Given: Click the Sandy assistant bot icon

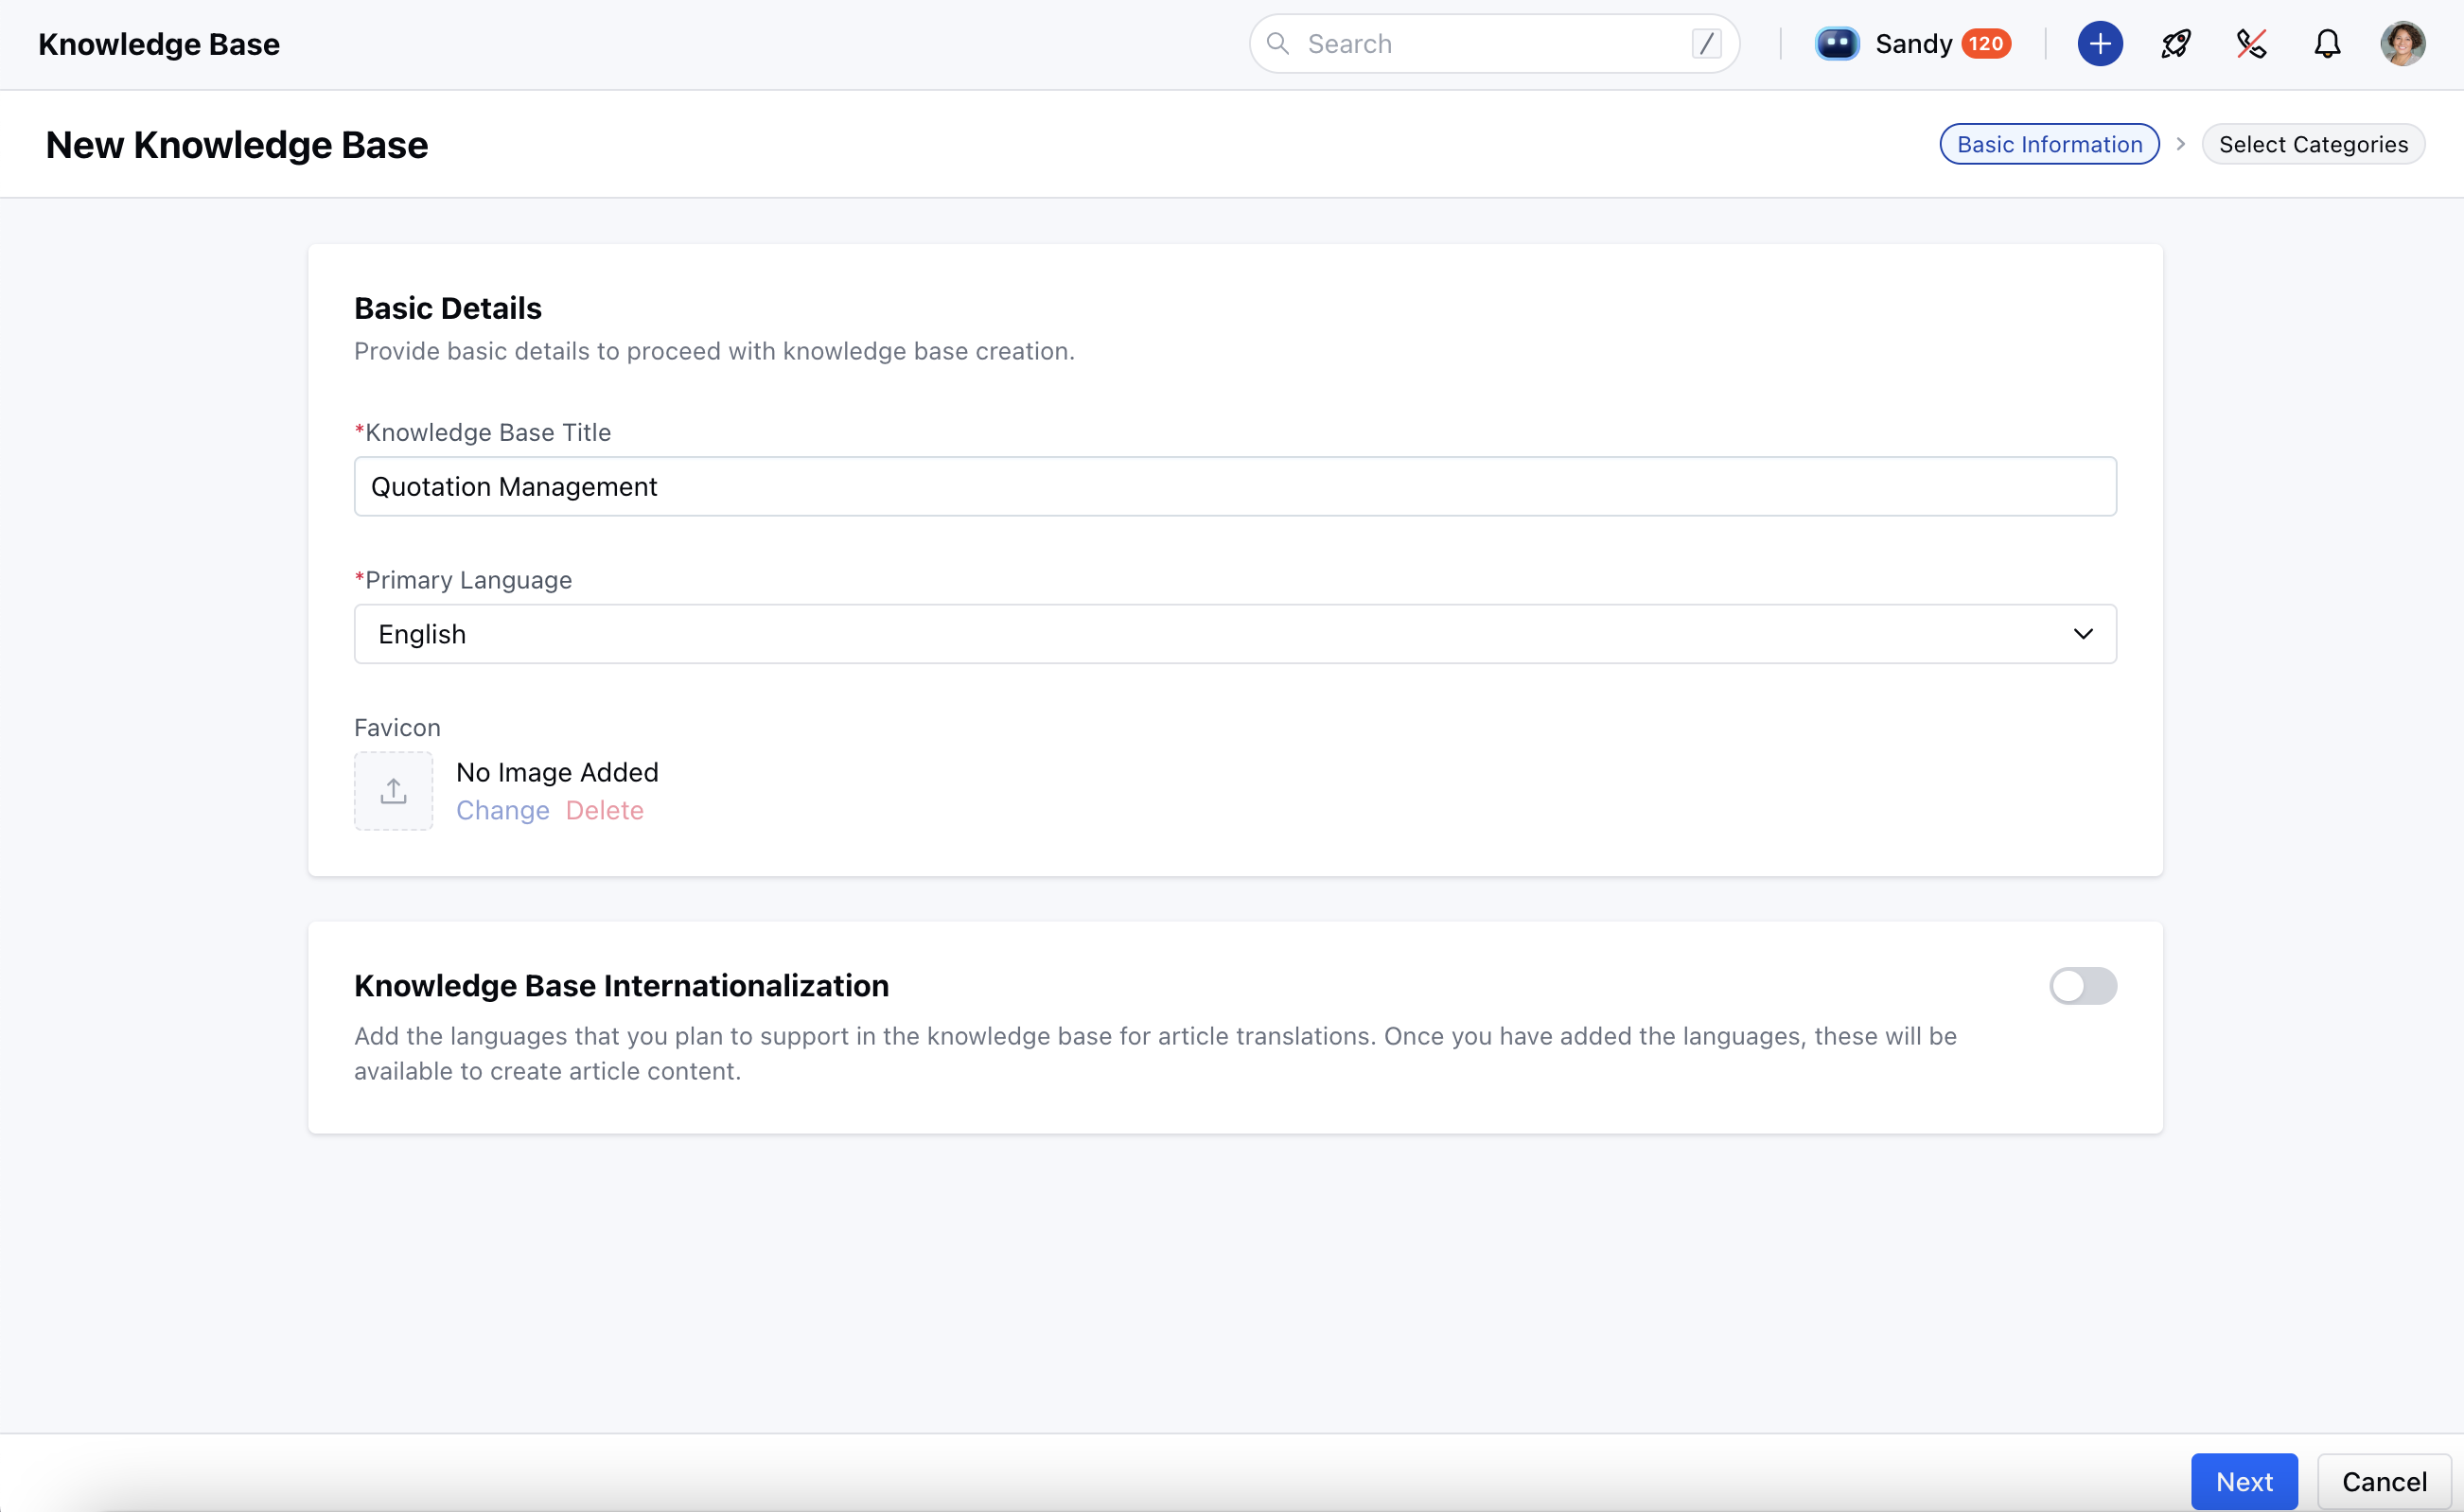Looking at the screenshot, I should [x=1837, y=44].
